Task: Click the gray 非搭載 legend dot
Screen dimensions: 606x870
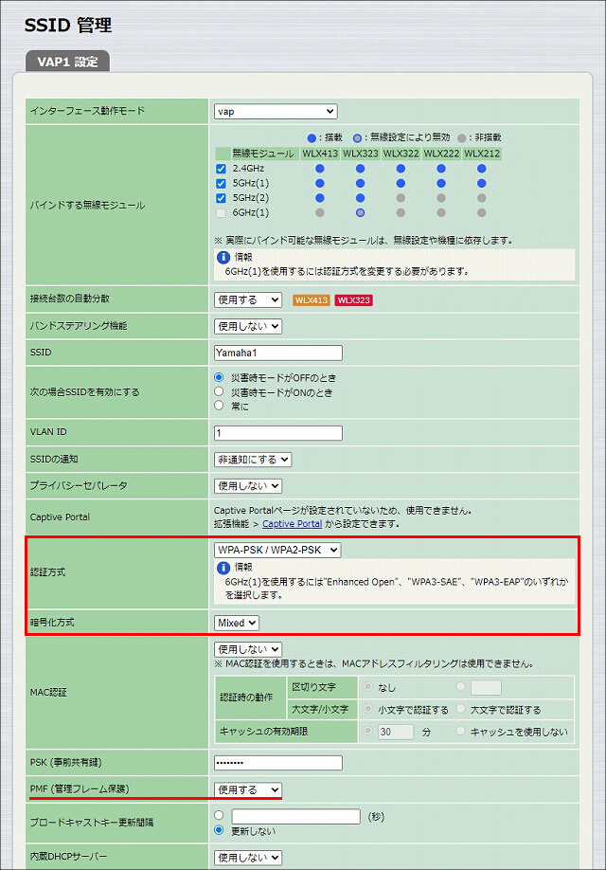Action: click(462, 137)
